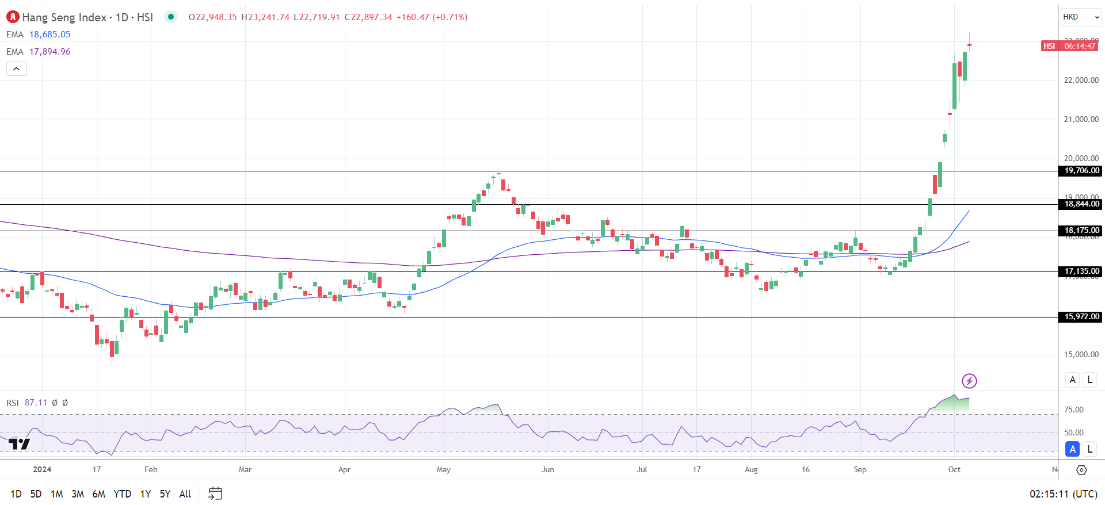Toggle auto scale A on price chart
1105x505 pixels.
tap(1072, 380)
